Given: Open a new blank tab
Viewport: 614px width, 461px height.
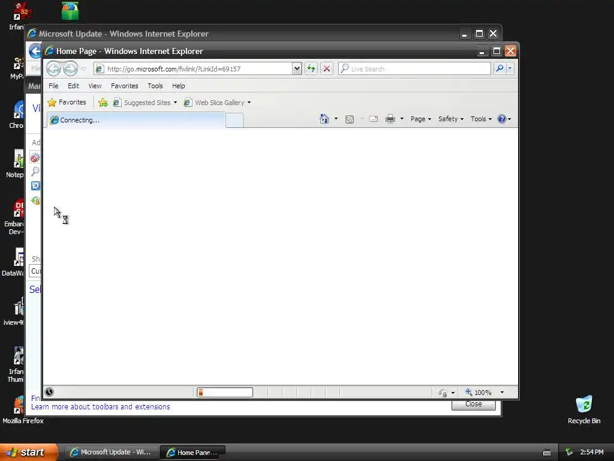Looking at the screenshot, I should tap(234, 120).
